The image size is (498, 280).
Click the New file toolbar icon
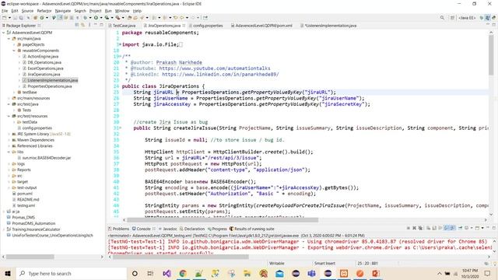tap(4, 18)
